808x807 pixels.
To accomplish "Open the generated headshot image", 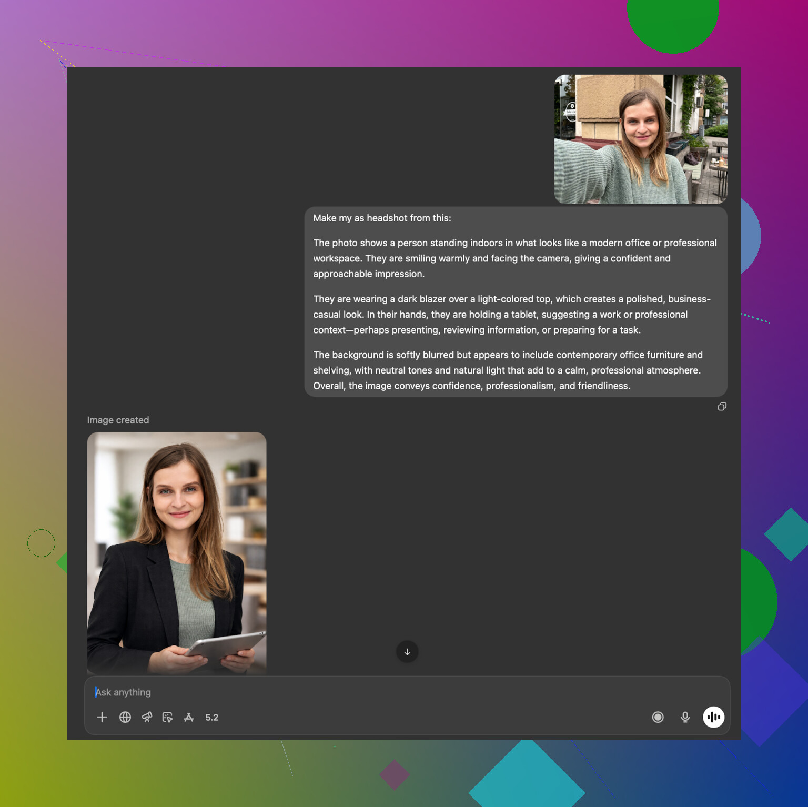I will (177, 552).
